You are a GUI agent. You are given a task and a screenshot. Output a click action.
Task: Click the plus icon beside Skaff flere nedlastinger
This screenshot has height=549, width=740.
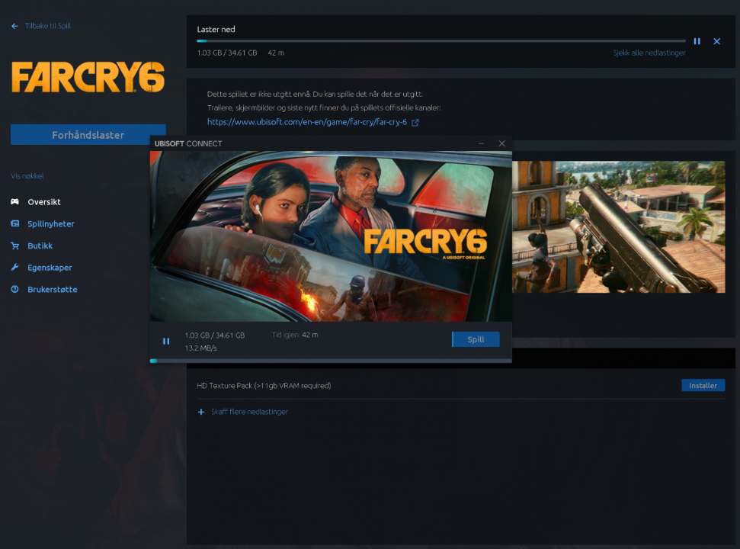200,412
